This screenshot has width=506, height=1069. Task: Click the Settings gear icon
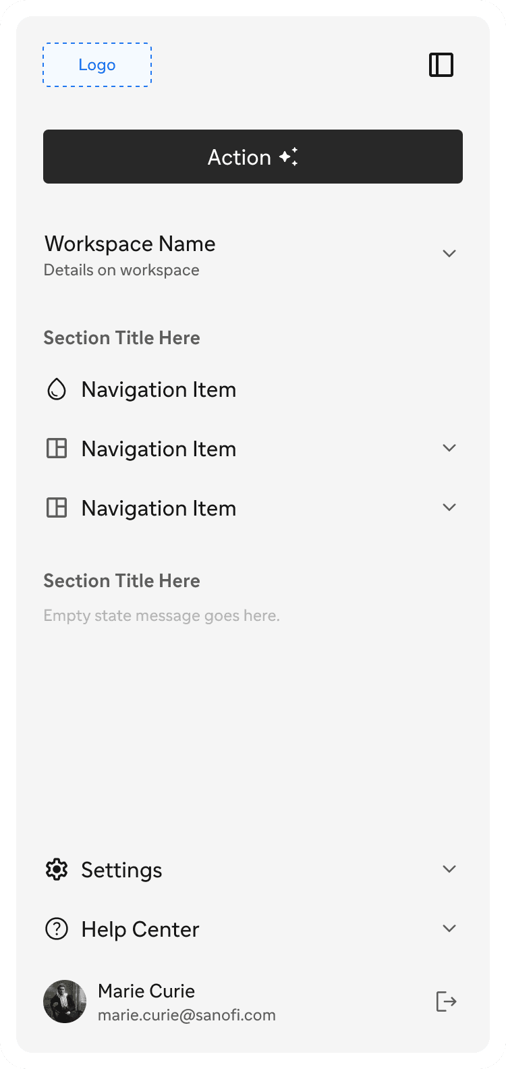pos(57,870)
